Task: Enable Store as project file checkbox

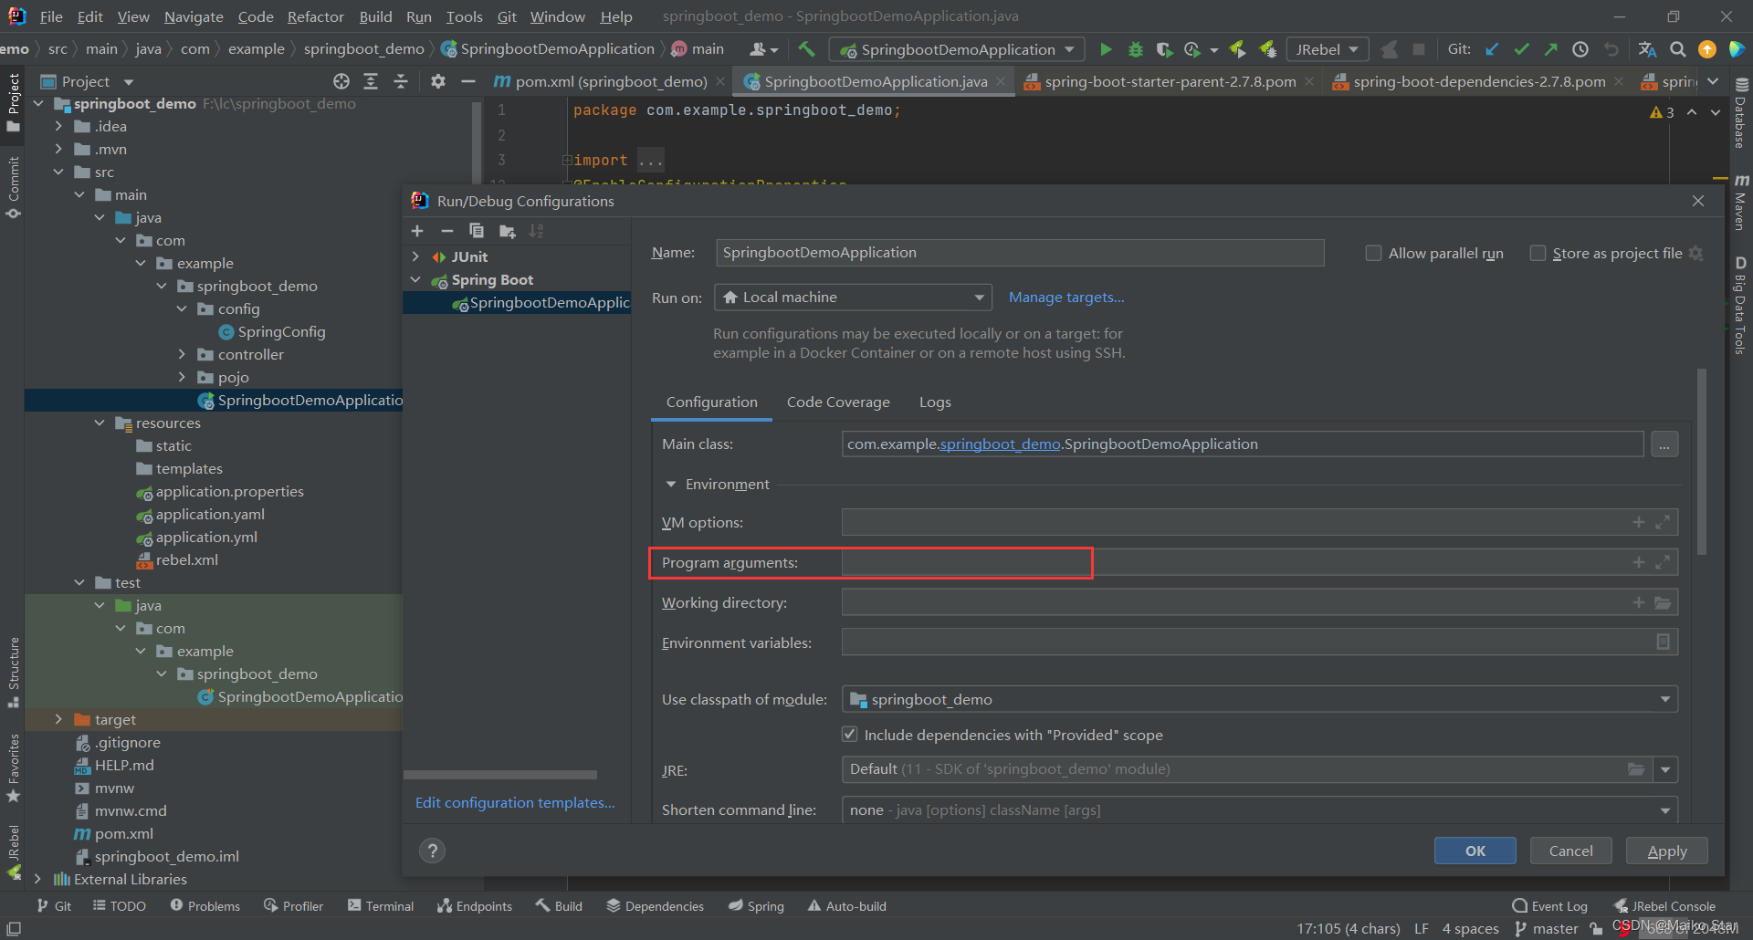Action: pos(1538,253)
